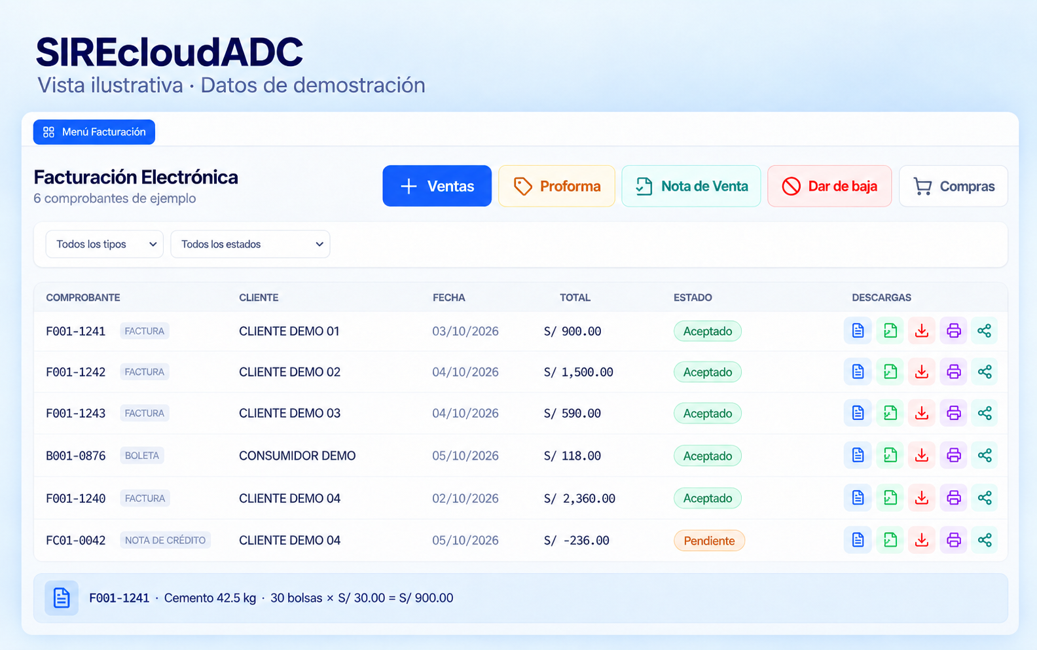Print credit note FC01-0042
This screenshot has width=1037, height=650.
[x=954, y=540]
